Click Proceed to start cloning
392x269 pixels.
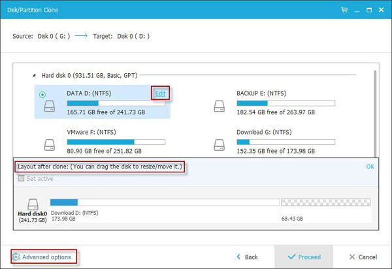pyautogui.click(x=304, y=257)
